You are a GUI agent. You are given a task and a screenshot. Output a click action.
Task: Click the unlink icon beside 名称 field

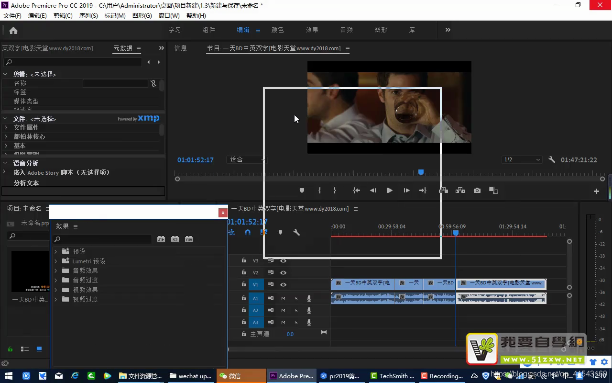(x=153, y=83)
